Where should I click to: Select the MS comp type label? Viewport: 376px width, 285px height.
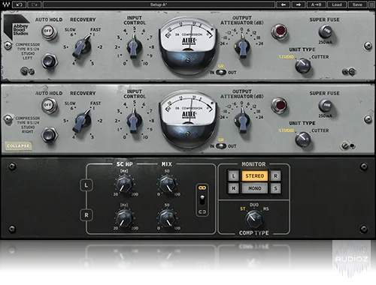[265, 208]
